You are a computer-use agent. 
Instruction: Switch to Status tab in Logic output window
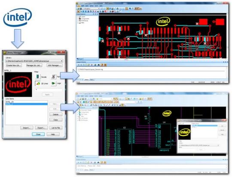pos(86,170)
